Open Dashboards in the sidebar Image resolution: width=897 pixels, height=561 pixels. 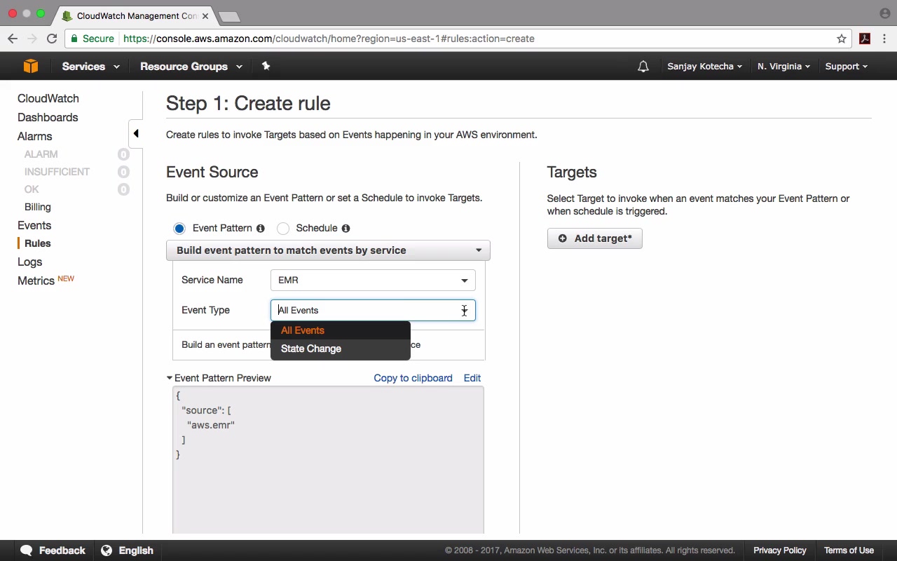tap(48, 117)
